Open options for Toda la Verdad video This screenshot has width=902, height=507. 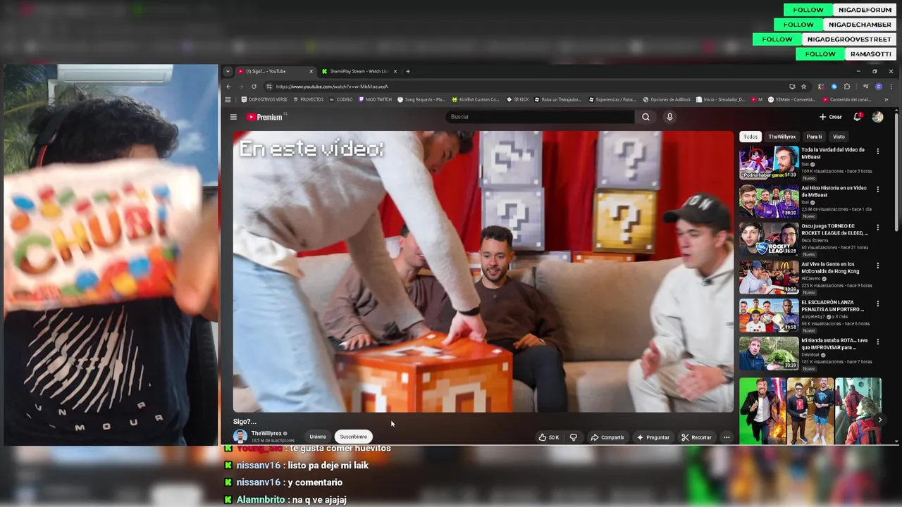(x=878, y=151)
